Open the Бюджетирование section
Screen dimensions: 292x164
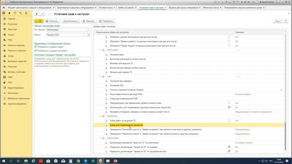pos(16,88)
